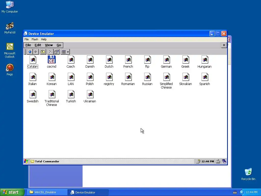Open the View menu
Viewport: 261px width, 196px height.
coord(49,45)
